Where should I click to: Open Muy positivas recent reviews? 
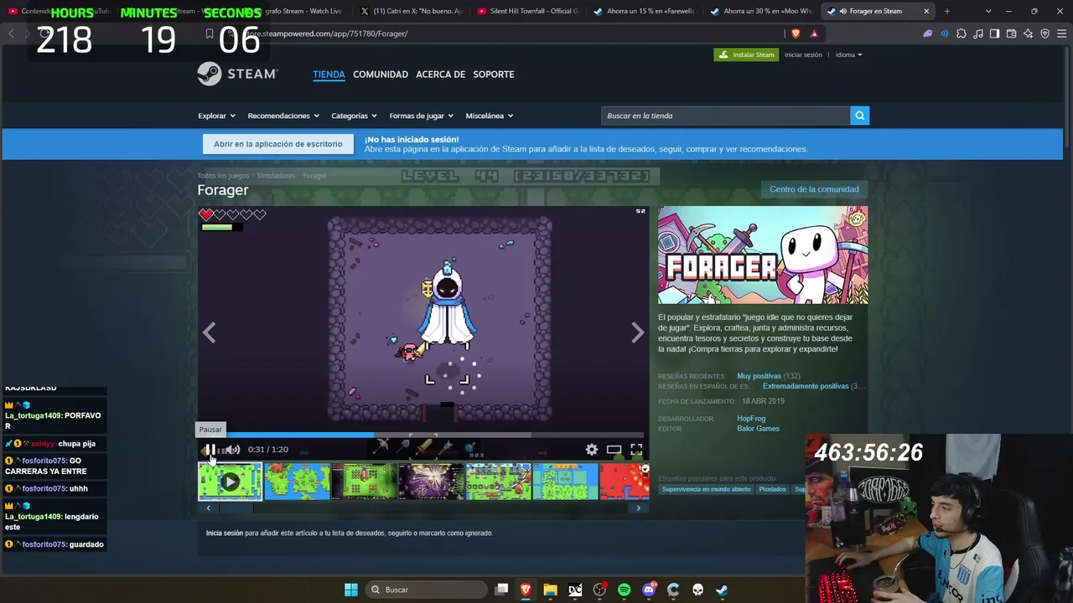click(759, 376)
